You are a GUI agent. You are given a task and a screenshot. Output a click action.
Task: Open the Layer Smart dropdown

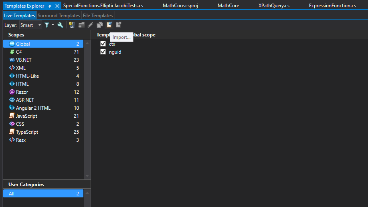pyautogui.click(x=30, y=25)
